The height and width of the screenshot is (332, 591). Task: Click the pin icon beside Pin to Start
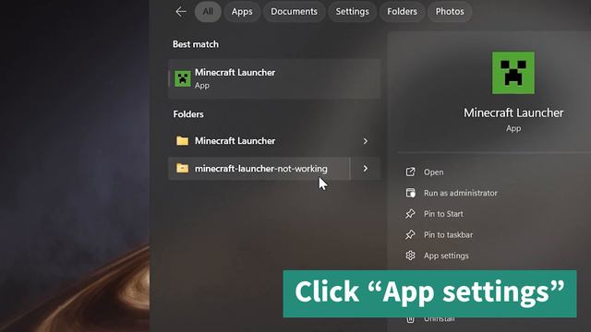click(410, 214)
